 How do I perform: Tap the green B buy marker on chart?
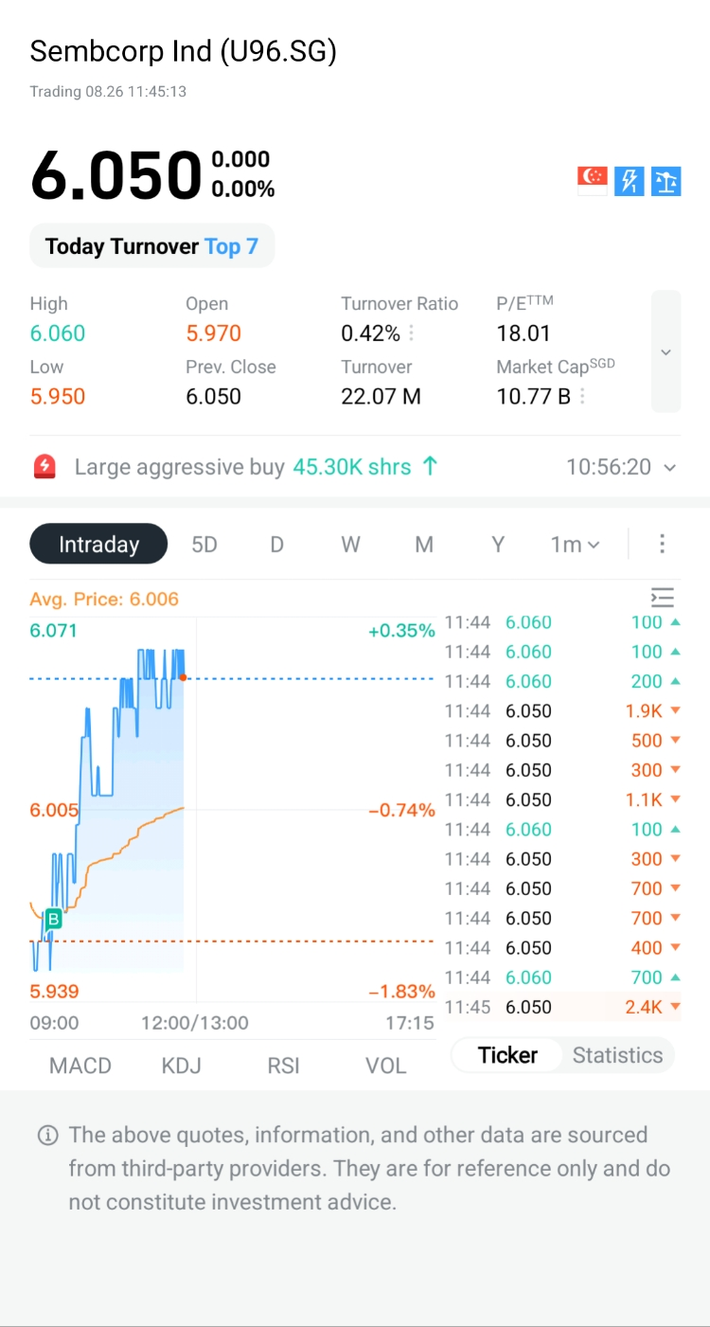point(53,918)
